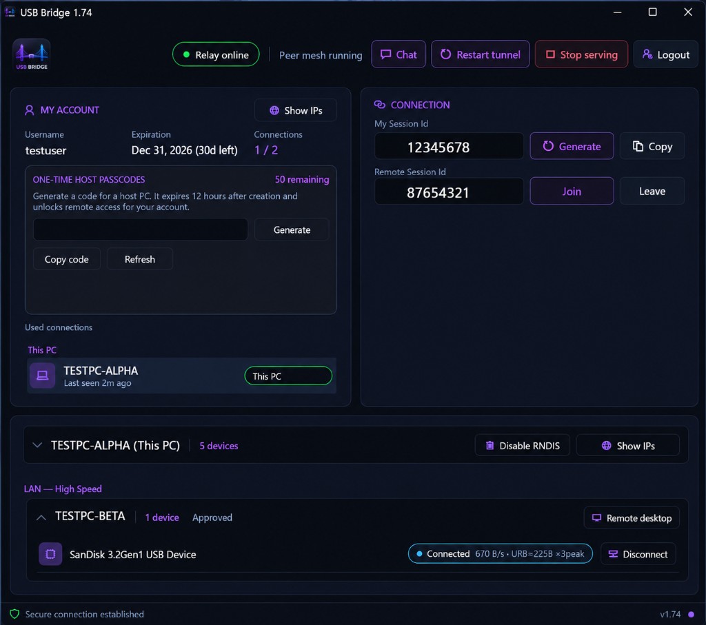Click the Connections 1 / 2 value
Screen dimensions: 706x625
266,150
